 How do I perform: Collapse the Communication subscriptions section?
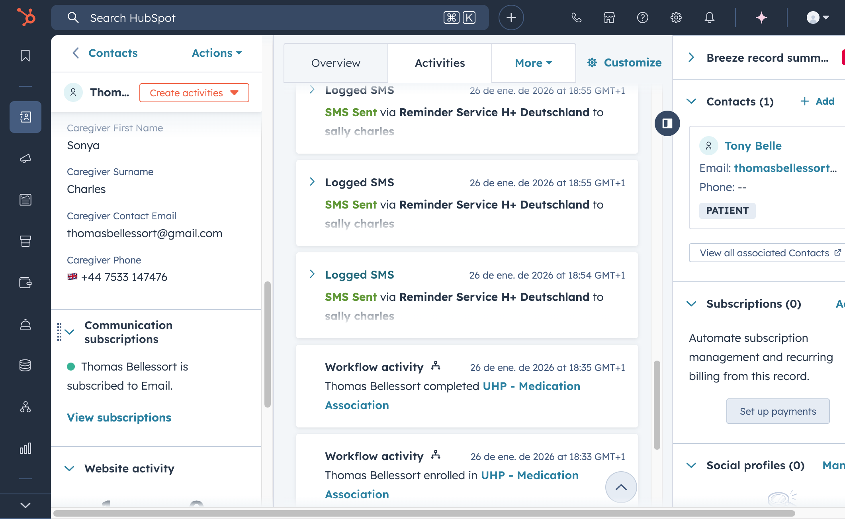[70, 332]
